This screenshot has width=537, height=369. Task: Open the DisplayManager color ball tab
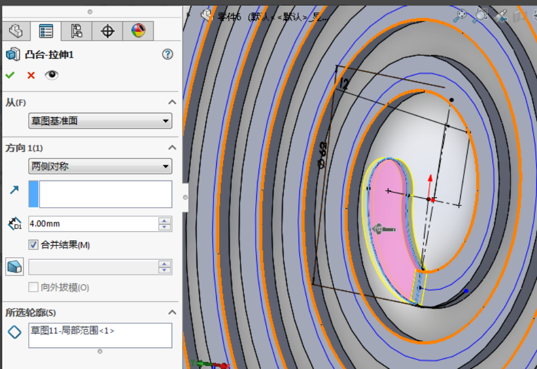click(138, 31)
